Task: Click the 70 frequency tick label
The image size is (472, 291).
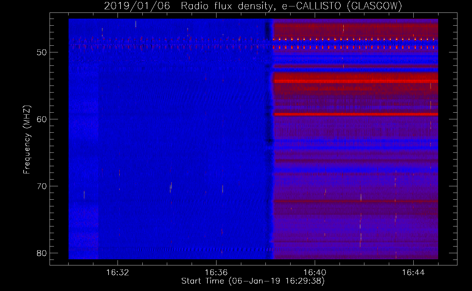Action: pyautogui.click(x=42, y=186)
